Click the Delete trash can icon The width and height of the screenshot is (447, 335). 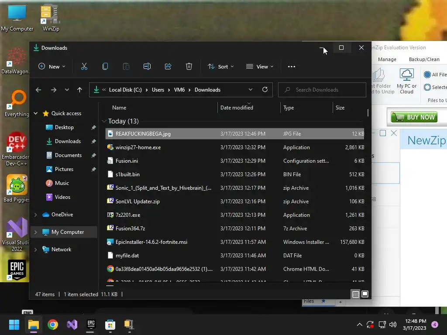coord(189,67)
